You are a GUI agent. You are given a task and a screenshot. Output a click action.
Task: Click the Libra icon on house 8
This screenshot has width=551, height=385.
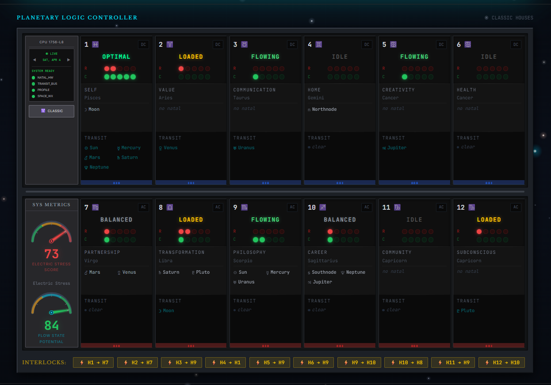click(x=170, y=208)
